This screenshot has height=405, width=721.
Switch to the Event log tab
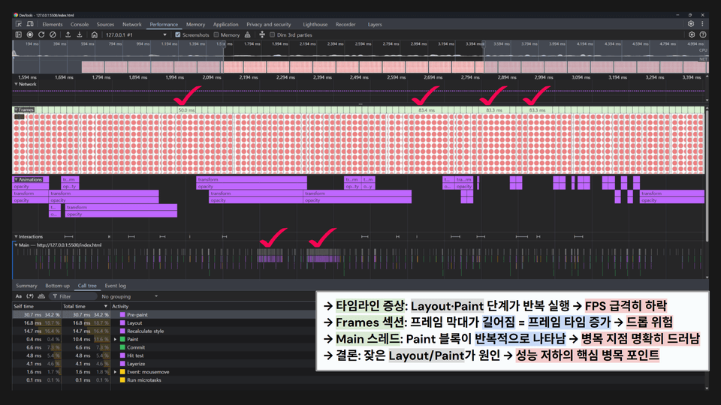coord(115,286)
